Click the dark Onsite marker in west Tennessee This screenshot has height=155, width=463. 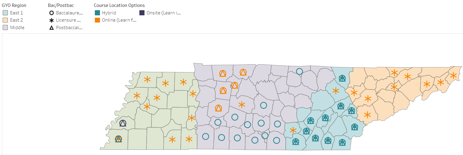click(x=123, y=123)
